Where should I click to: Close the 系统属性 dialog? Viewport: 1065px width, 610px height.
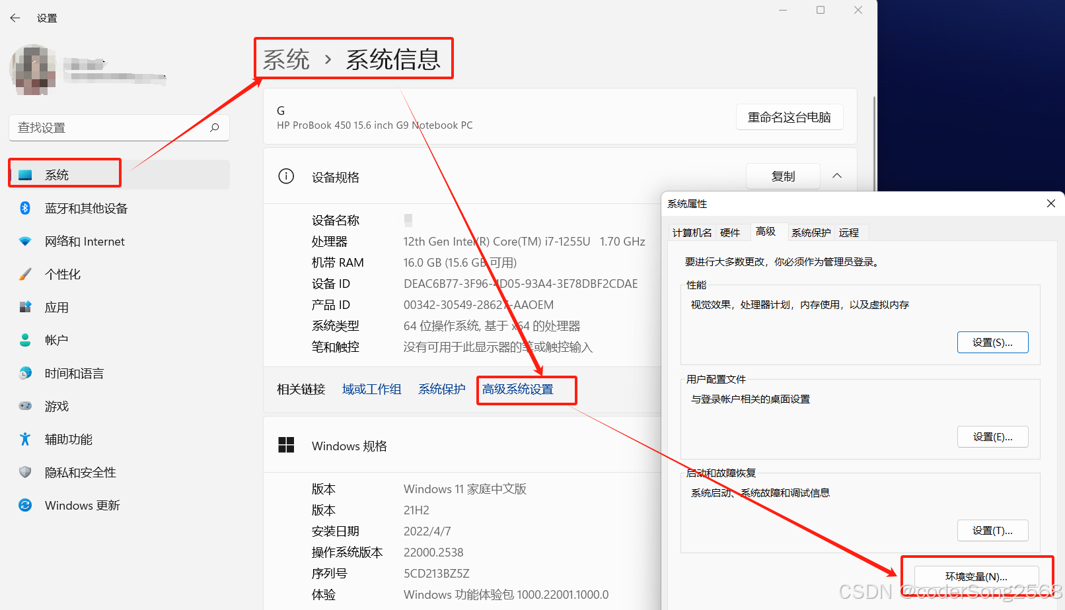[x=1051, y=203]
